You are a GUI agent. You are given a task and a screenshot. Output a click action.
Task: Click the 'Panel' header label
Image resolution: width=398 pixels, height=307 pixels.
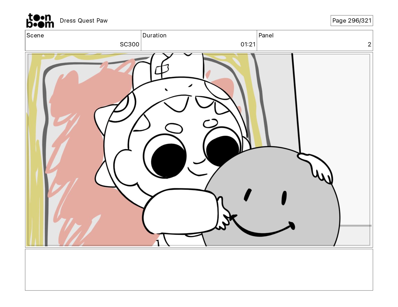point(266,35)
